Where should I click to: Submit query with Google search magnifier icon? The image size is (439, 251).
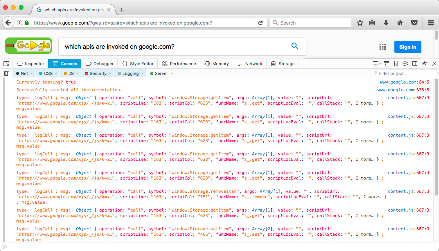(x=295, y=46)
